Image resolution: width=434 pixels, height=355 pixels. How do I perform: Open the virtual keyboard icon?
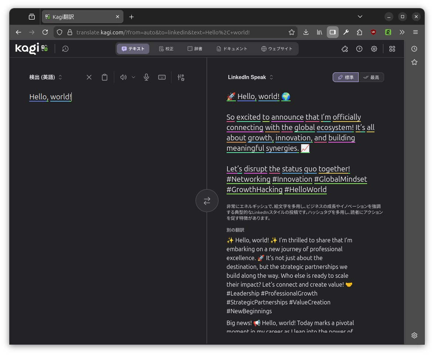pyautogui.click(x=162, y=77)
